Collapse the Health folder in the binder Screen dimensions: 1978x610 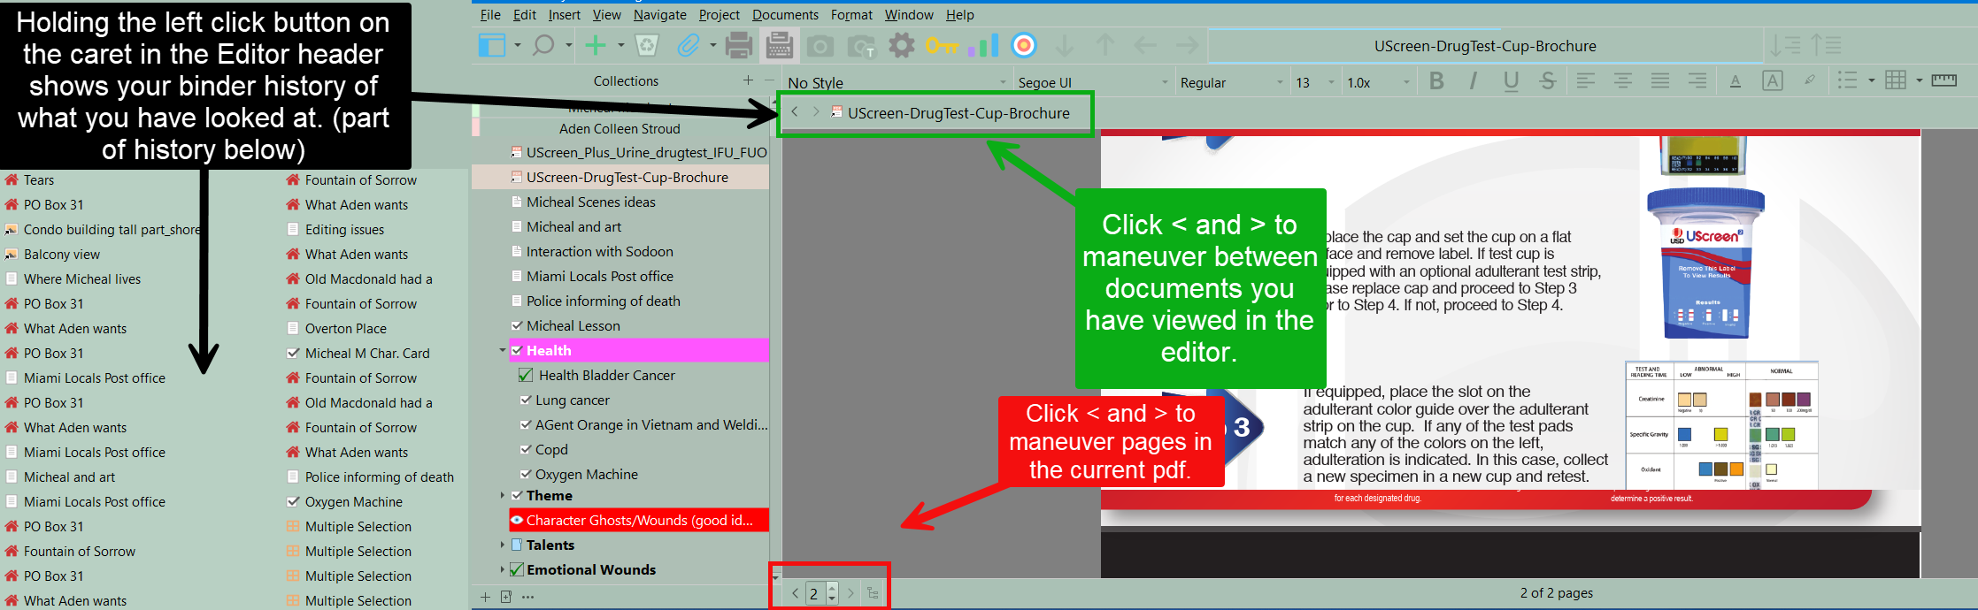tap(503, 351)
